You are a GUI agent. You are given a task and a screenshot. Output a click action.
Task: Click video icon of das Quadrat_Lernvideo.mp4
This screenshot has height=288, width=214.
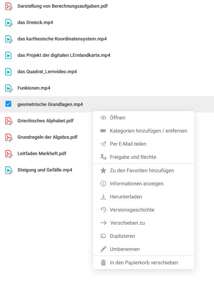coord(8,72)
